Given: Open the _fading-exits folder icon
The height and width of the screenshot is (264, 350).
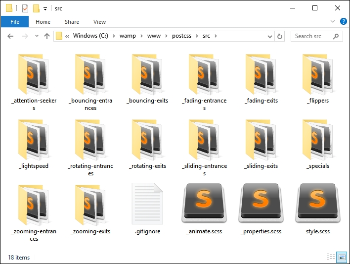Looking at the screenshot, I should (261, 74).
